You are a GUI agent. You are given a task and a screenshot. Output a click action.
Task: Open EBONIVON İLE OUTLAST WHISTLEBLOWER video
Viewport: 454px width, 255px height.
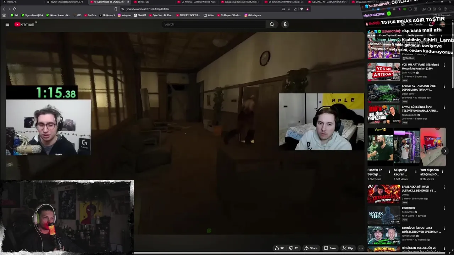[x=384, y=236]
